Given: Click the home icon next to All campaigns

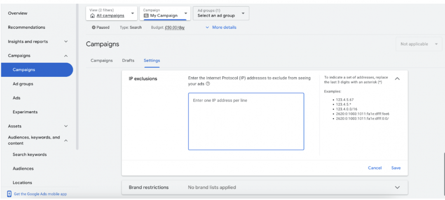Looking at the screenshot, I should coord(92,16).
